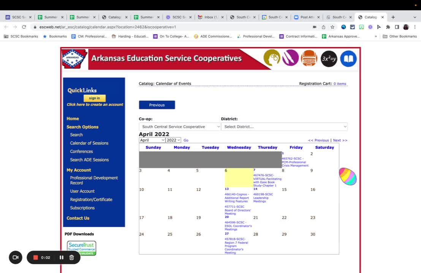Click the blue Previous button
The image size is (421, 273).
(x=157, y=105)
